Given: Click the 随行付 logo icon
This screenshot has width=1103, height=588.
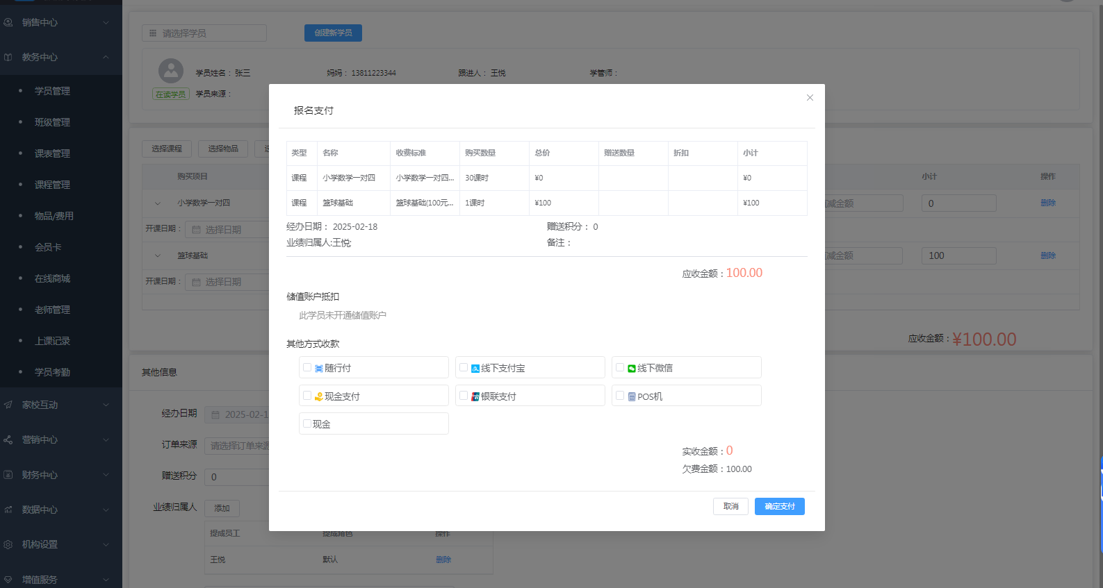Looking at the screenshot, I should coord(318,369).
